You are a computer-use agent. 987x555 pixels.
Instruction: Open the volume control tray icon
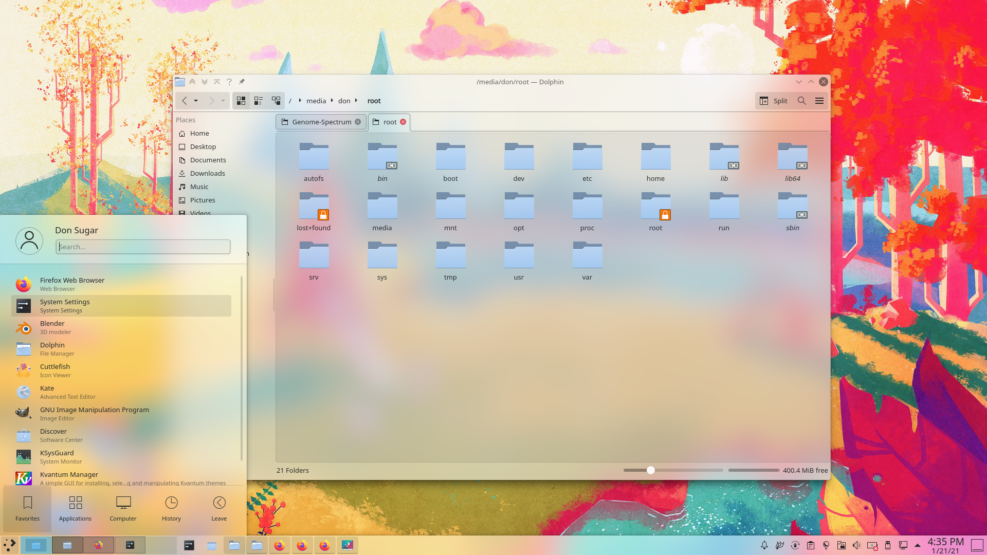pyautogui.click(x=856, y=545)
